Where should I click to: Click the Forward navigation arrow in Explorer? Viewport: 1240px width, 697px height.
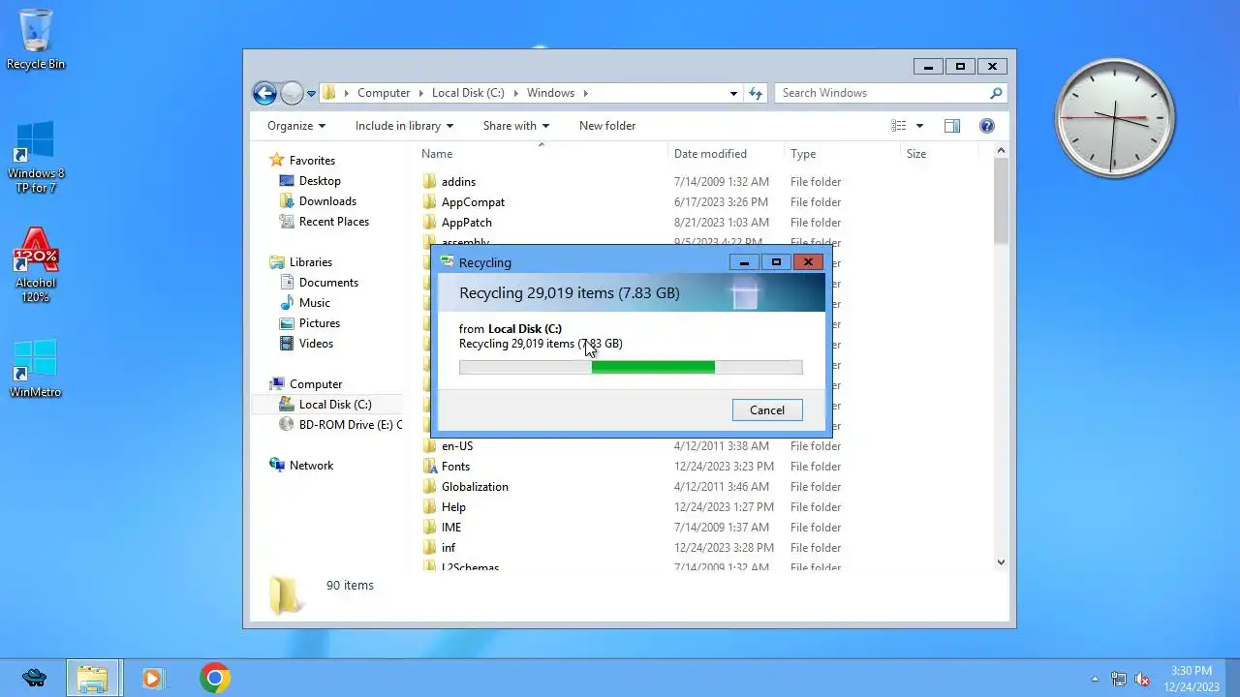tap(292, 93)
